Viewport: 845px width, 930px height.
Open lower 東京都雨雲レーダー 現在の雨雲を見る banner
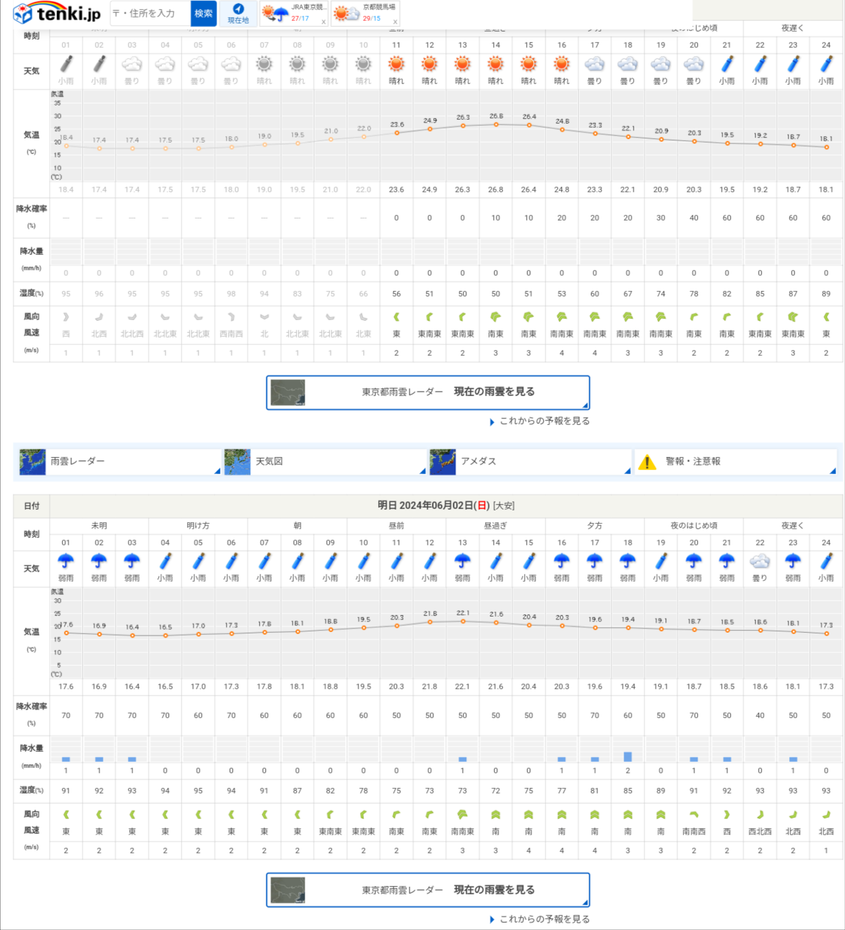pyautogui.click(x=428, y=890)
